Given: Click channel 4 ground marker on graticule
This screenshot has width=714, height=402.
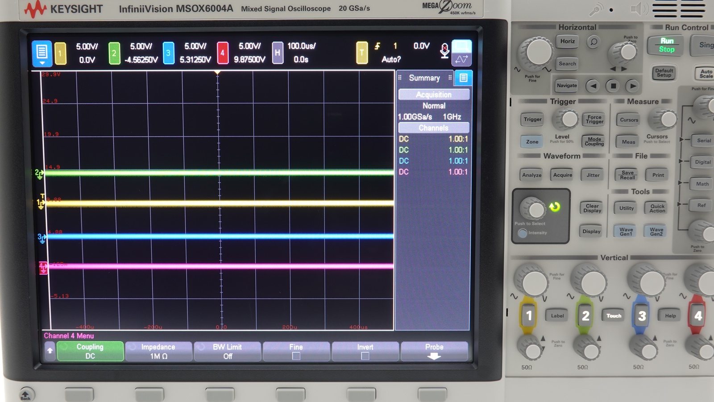Looking at the screenshot, I should tap(43, 268).
